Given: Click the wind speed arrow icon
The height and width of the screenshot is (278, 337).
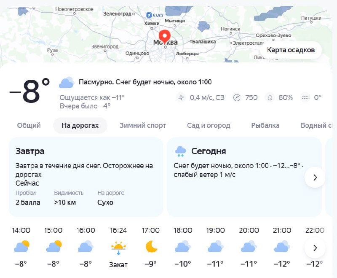Looking at the screenshot, I should tap(181, 98).
